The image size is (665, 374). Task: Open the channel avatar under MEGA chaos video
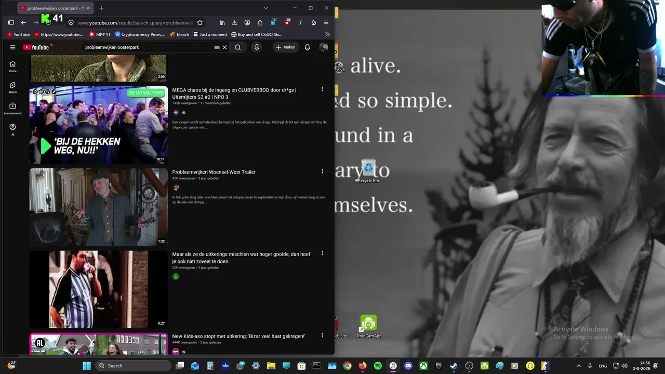coord(176,112)
